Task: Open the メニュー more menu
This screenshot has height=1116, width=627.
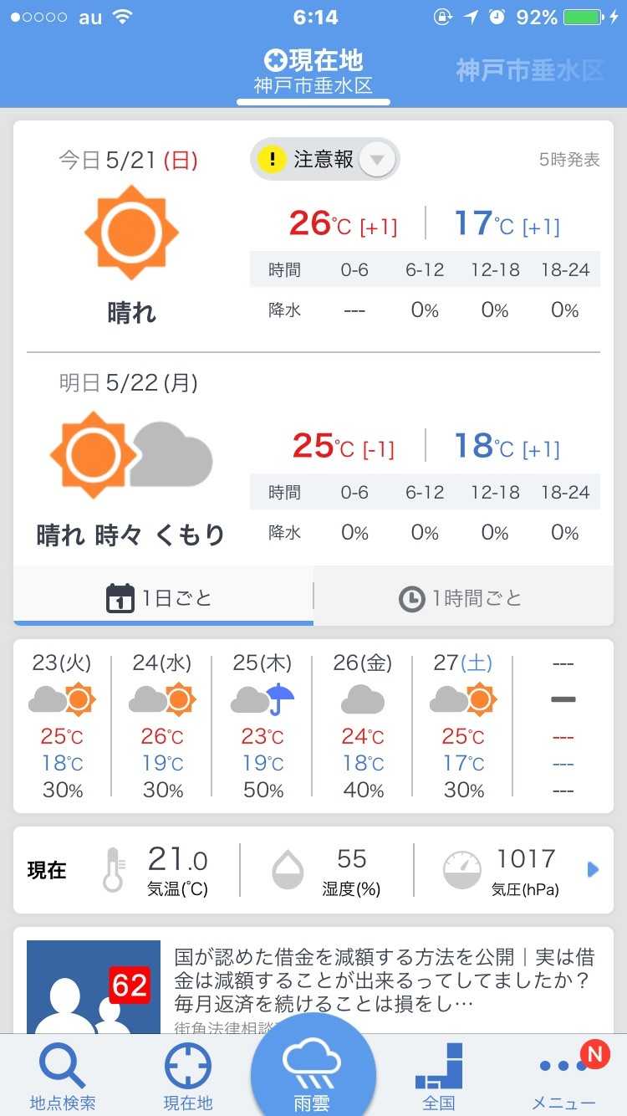Action: pos(564,1075)
